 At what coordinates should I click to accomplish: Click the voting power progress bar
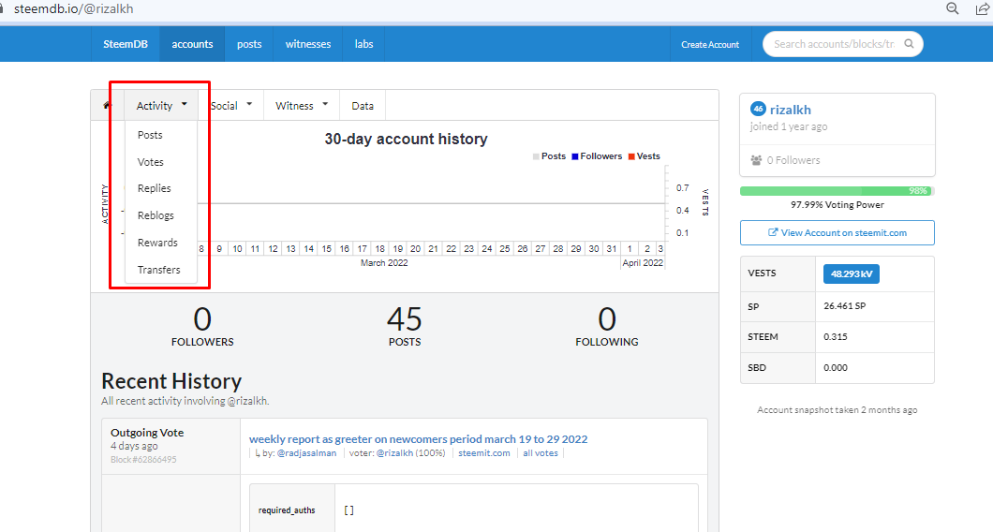point(837,191)
